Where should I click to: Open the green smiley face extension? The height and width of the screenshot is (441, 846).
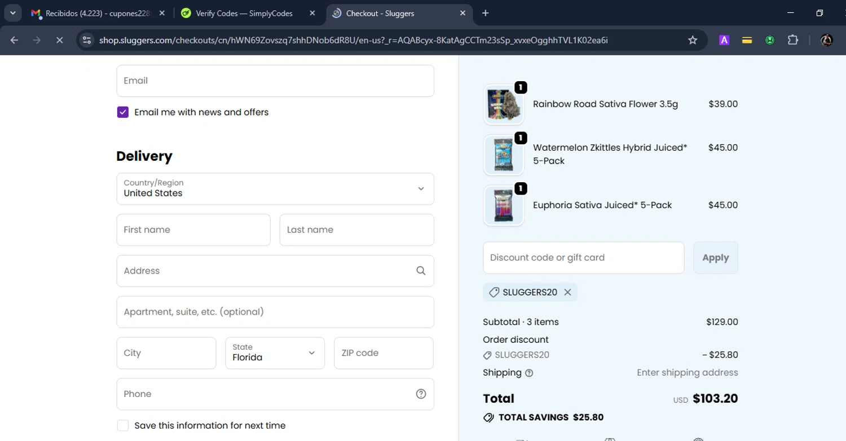click(770, 40)
